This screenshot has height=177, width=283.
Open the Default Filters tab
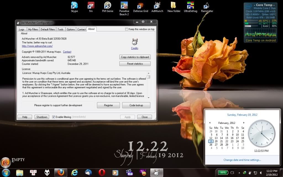click(48, 29)
